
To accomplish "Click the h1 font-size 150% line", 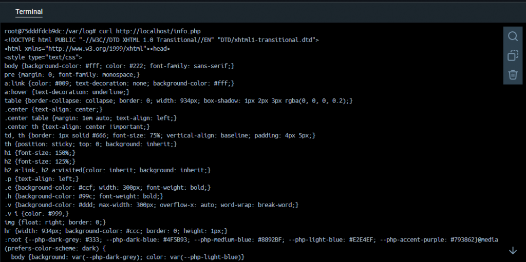I will (40, 153).
